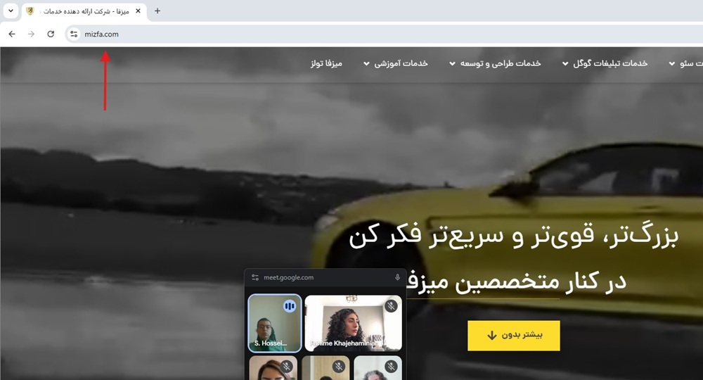Select Fahime Khajehaminian video tile
703x380 pixels.
(x=354, y=323)
